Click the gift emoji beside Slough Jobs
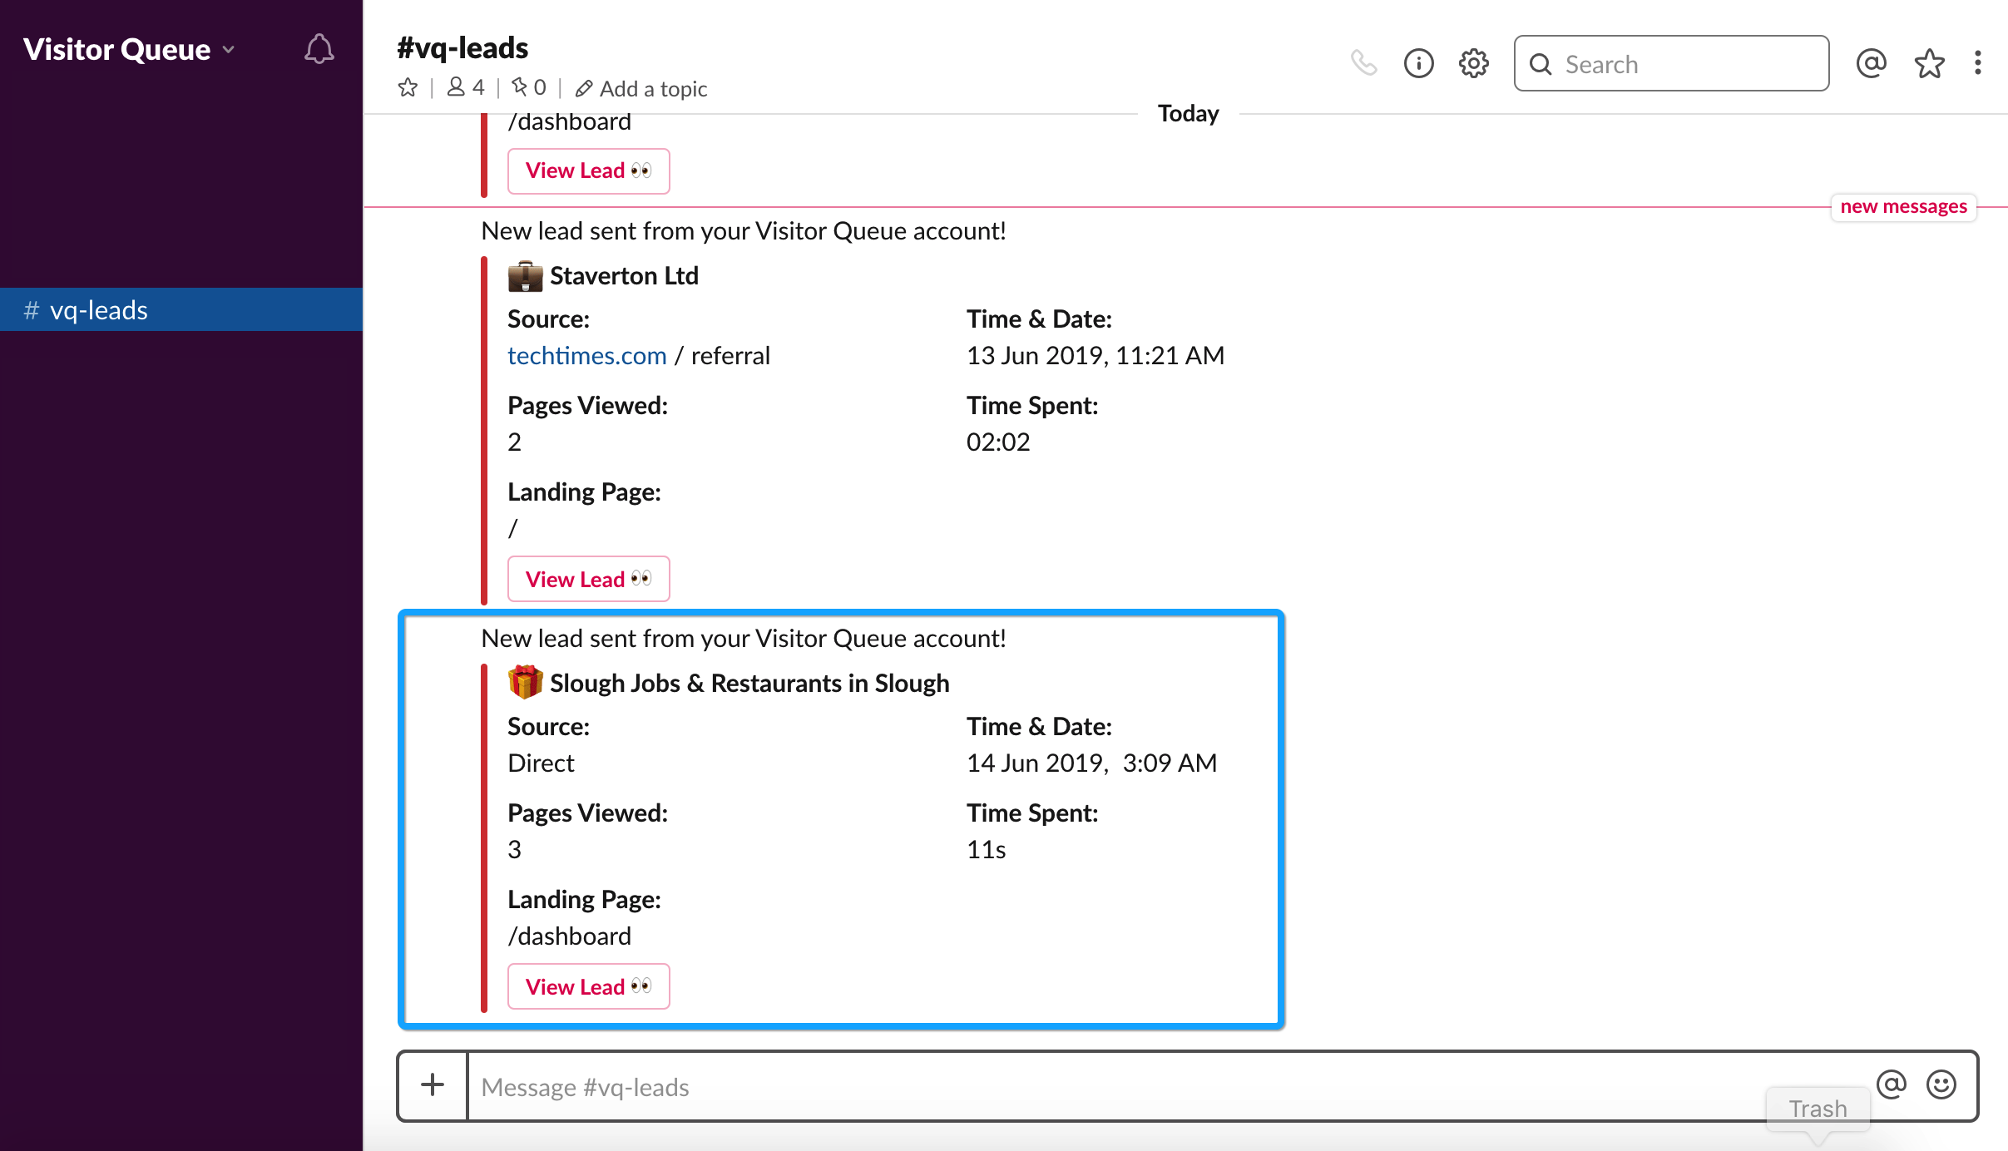The width and height of the screenshot is (2008, 1151). [525, 682]
